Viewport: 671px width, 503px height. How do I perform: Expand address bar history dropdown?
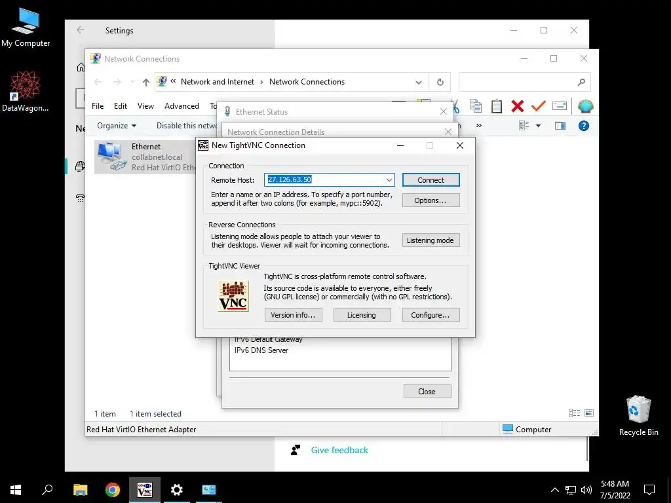coord(419,82)
